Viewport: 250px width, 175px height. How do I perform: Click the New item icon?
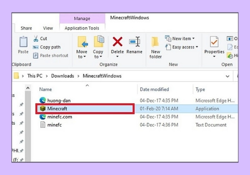(168, 38)
